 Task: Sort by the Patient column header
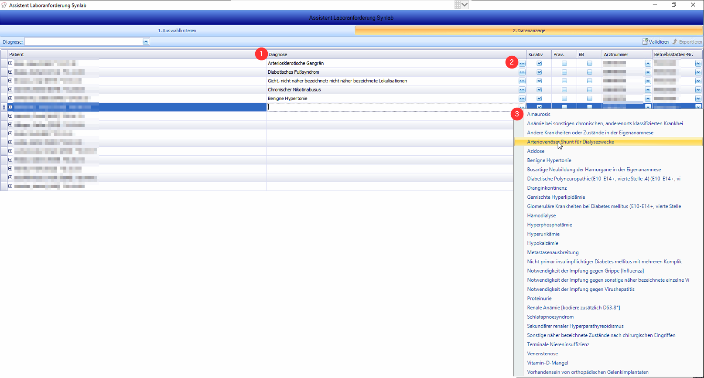coord(131,54)
